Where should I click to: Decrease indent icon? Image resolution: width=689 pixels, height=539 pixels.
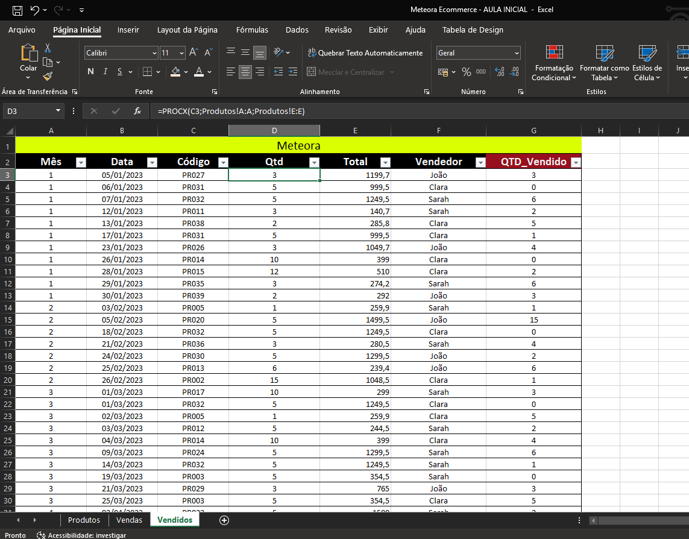pos(278,72)
